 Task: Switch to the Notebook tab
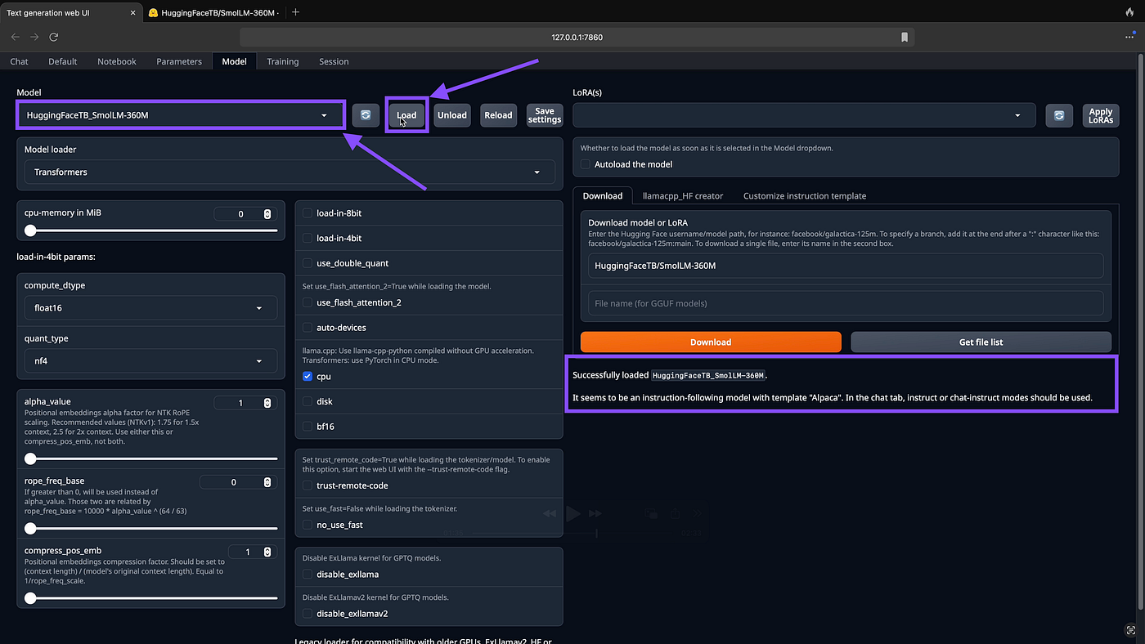(x=117, y=61)
